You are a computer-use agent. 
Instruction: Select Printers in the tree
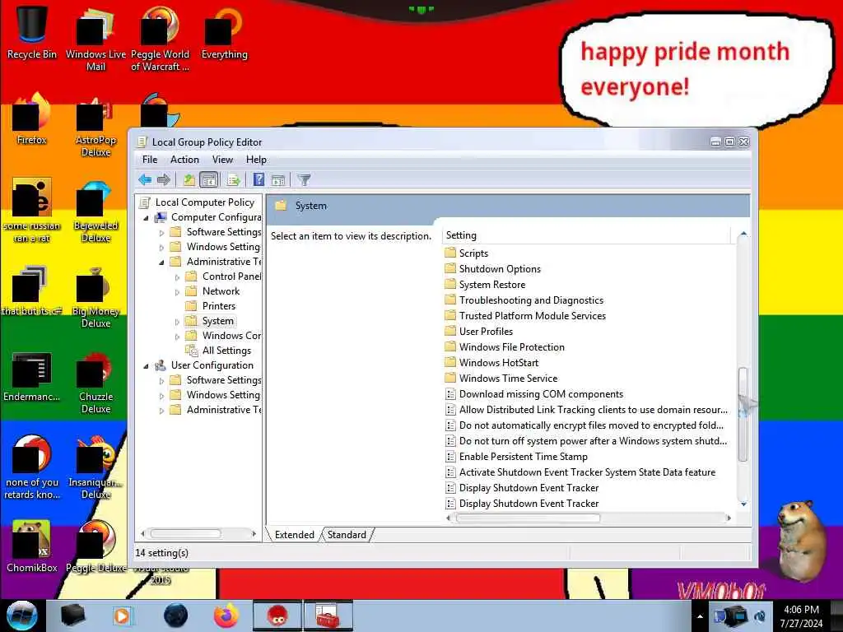pos(219,306)
